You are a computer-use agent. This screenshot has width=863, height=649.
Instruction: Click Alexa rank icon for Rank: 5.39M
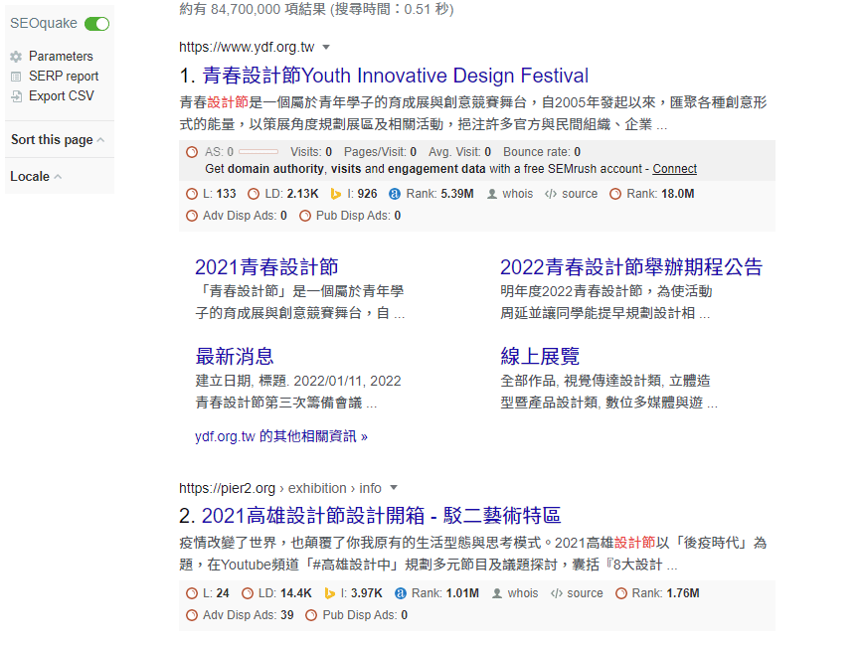pos(395,194)
